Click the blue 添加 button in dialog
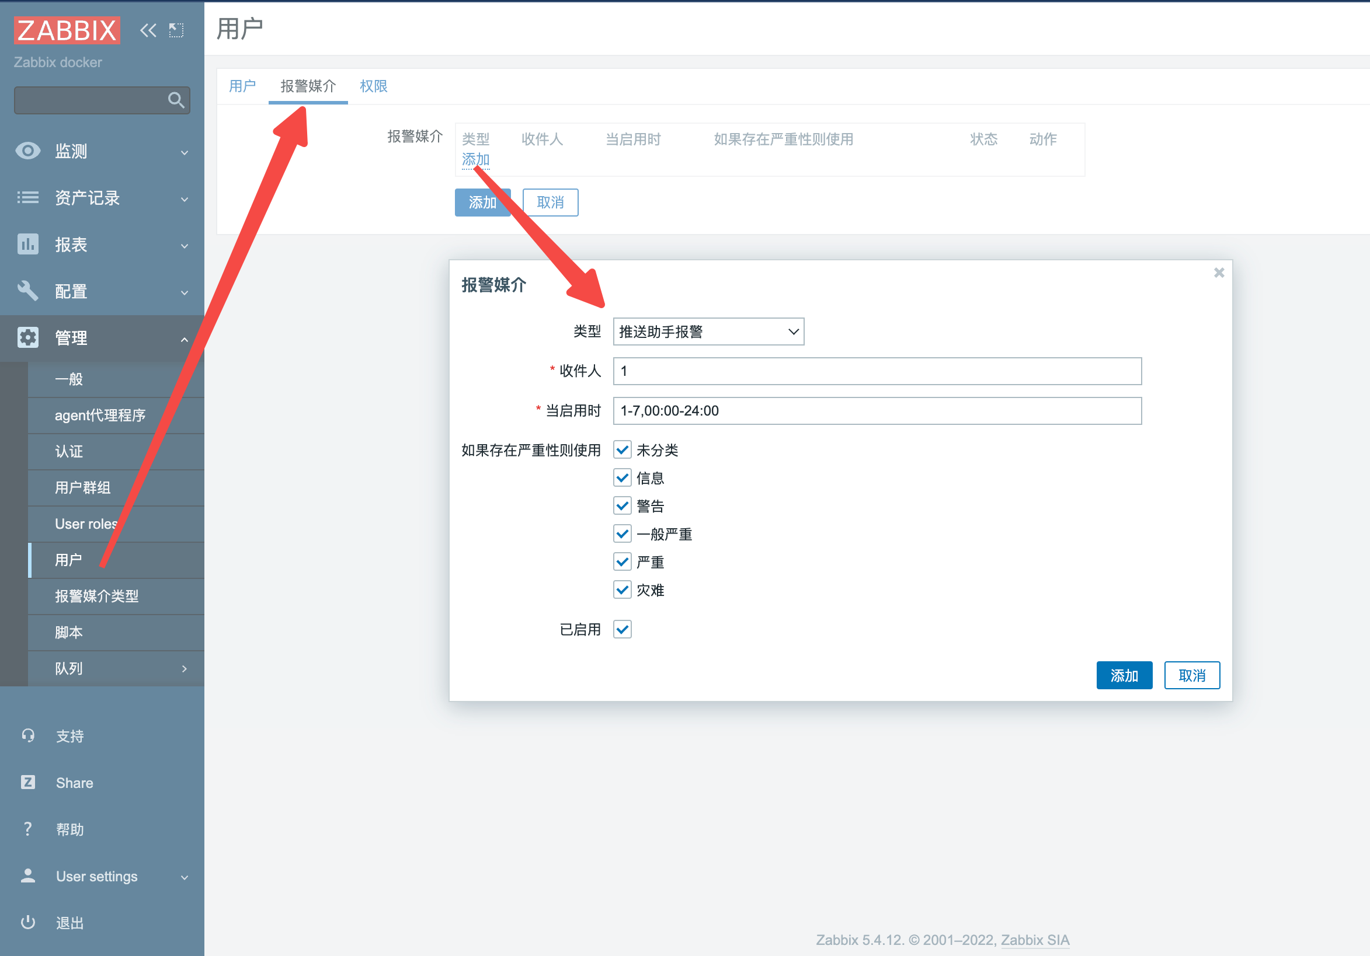The image size is (1370, 956). click(1124, 675)
